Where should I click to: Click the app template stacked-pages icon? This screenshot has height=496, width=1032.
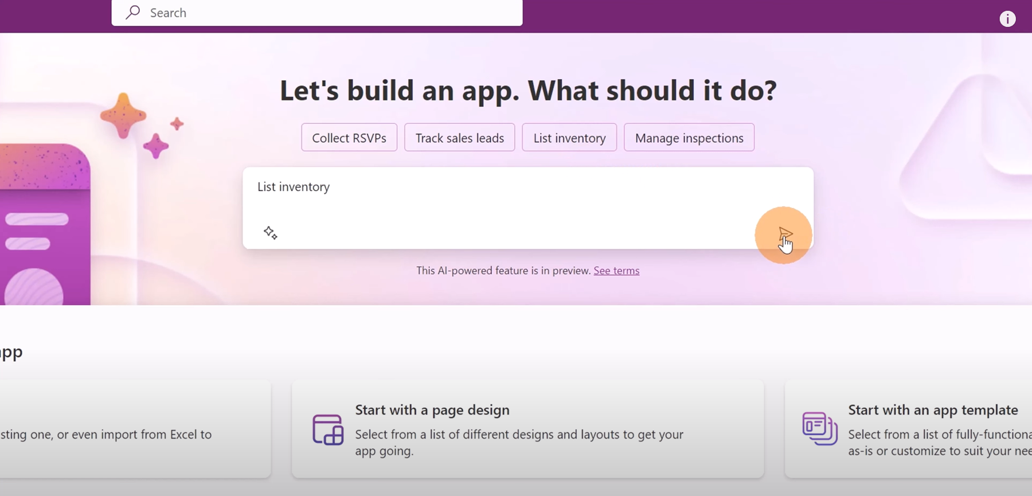click(820, 428)
